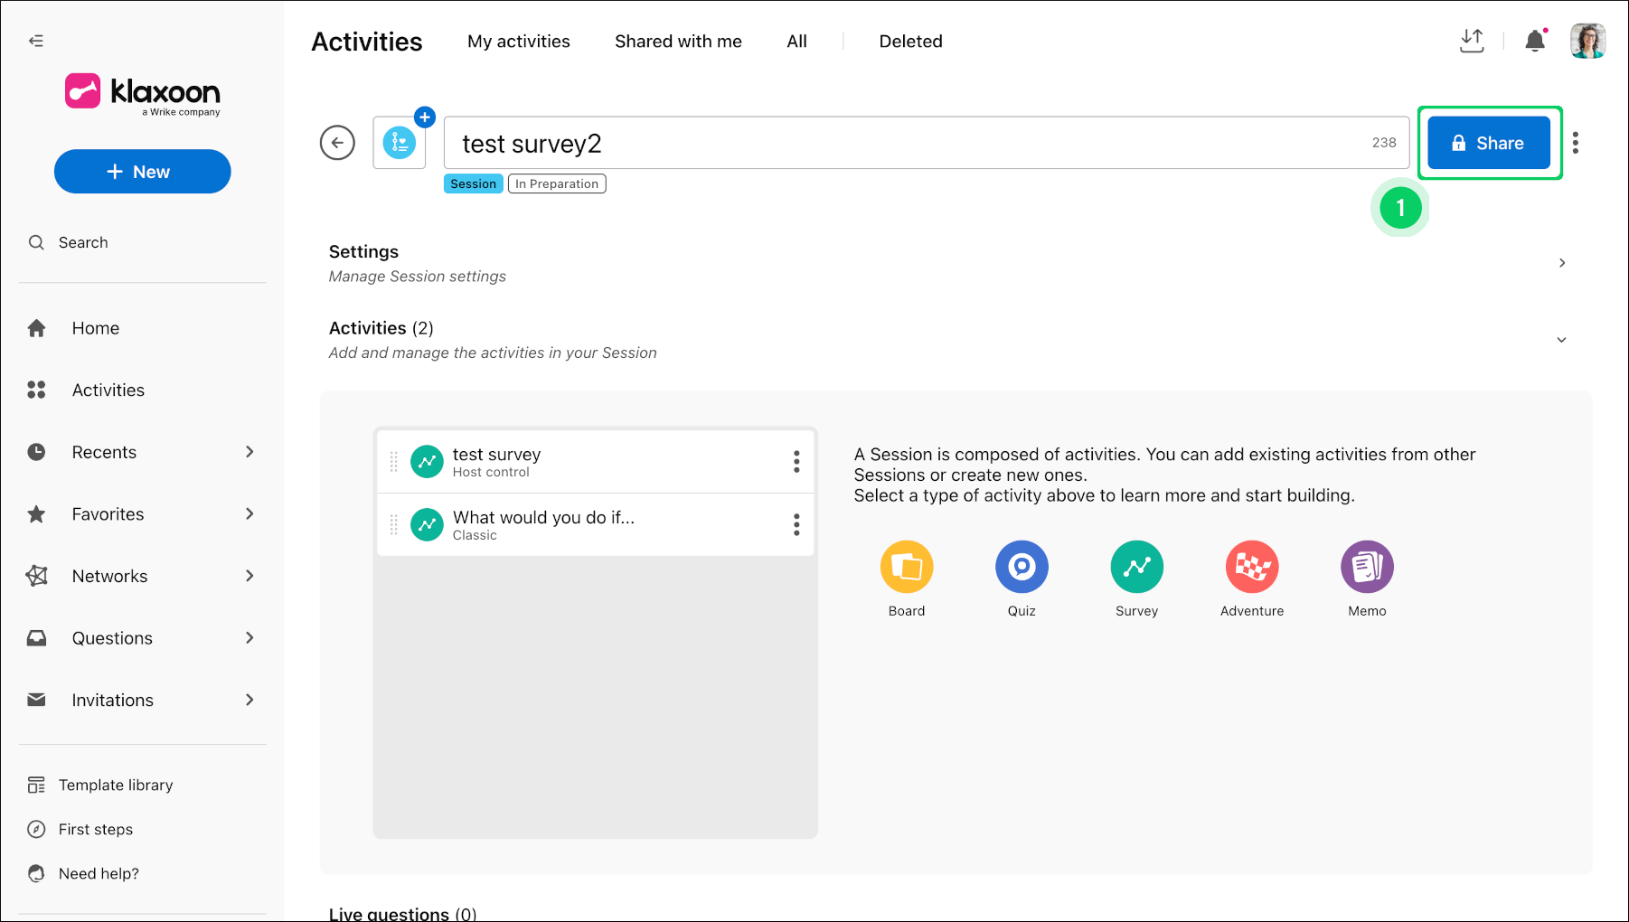The width and height of the screenshot is (1629, 922).
Task: Expand the Settings section chevron
Action: click(x=1562, y=263)
